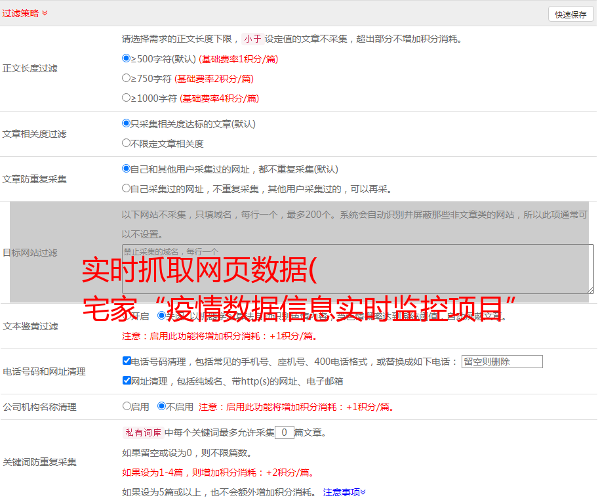Expand the 注意事项 link
Screen dimensions: 598x504
(344, 493)
